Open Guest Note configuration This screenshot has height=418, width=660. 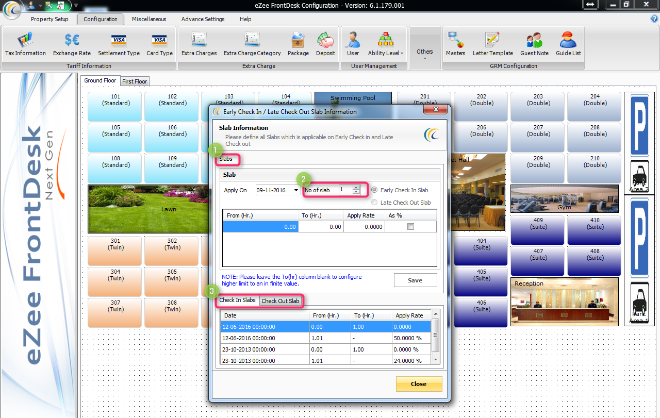click(534, 44)
